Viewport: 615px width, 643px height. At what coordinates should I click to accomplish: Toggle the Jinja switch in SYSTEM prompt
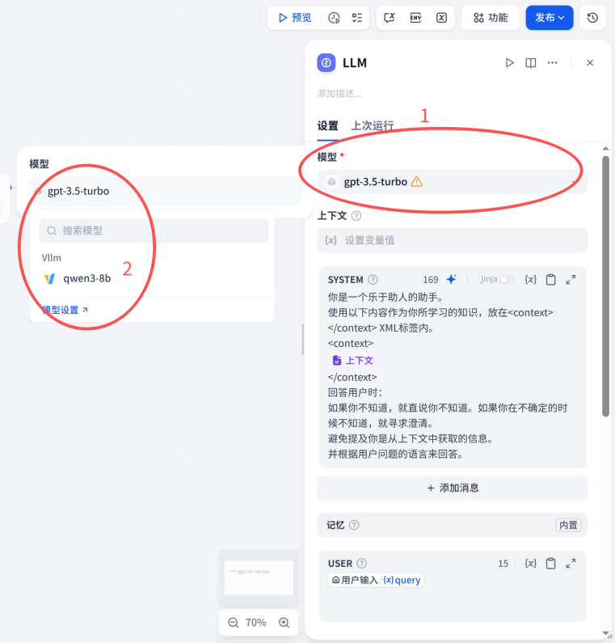[506, 279]
